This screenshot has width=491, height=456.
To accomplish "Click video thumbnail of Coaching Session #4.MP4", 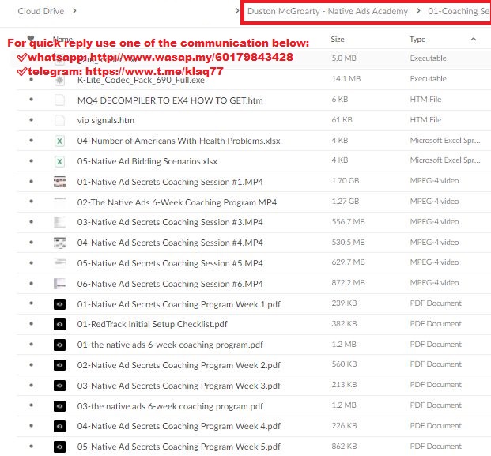I will [59, 243].
